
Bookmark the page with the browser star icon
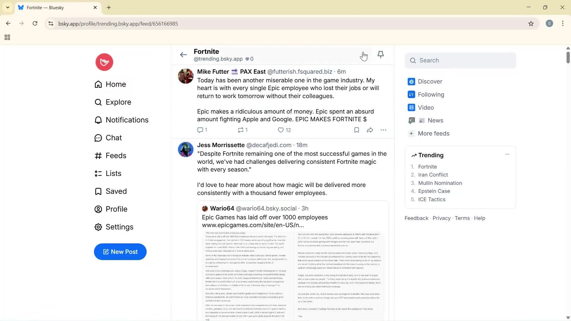[x=531, y=23]
